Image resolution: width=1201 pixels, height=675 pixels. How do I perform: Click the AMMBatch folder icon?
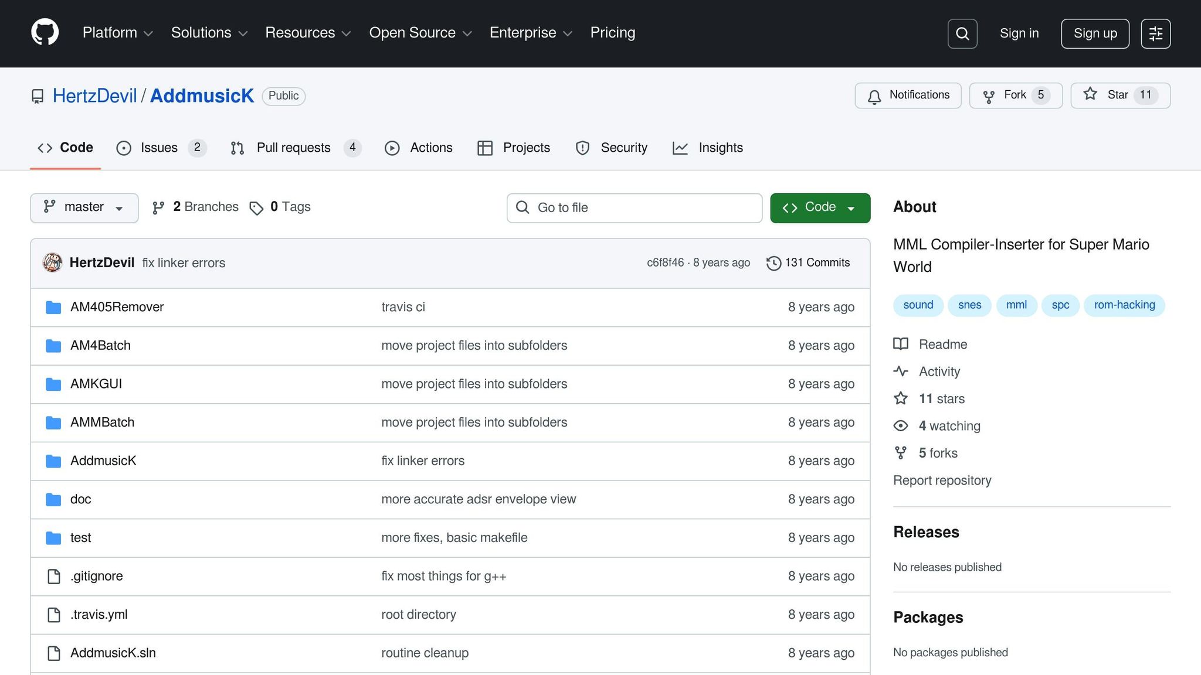(x=53, y=422)
